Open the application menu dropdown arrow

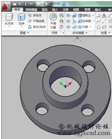coord(9,6)
